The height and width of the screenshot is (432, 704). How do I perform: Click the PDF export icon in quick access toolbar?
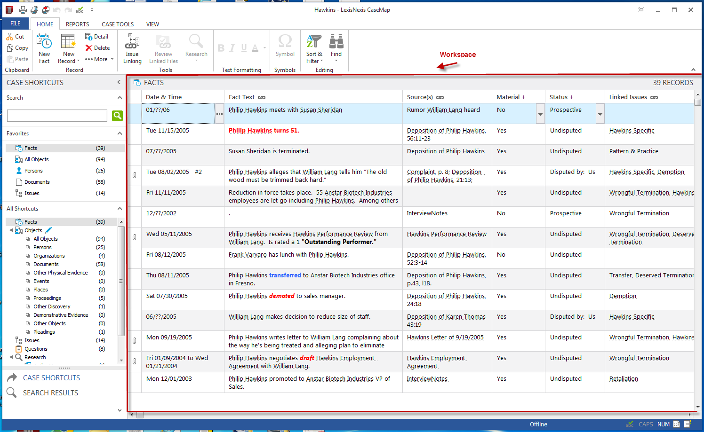[x=46, y=10]
